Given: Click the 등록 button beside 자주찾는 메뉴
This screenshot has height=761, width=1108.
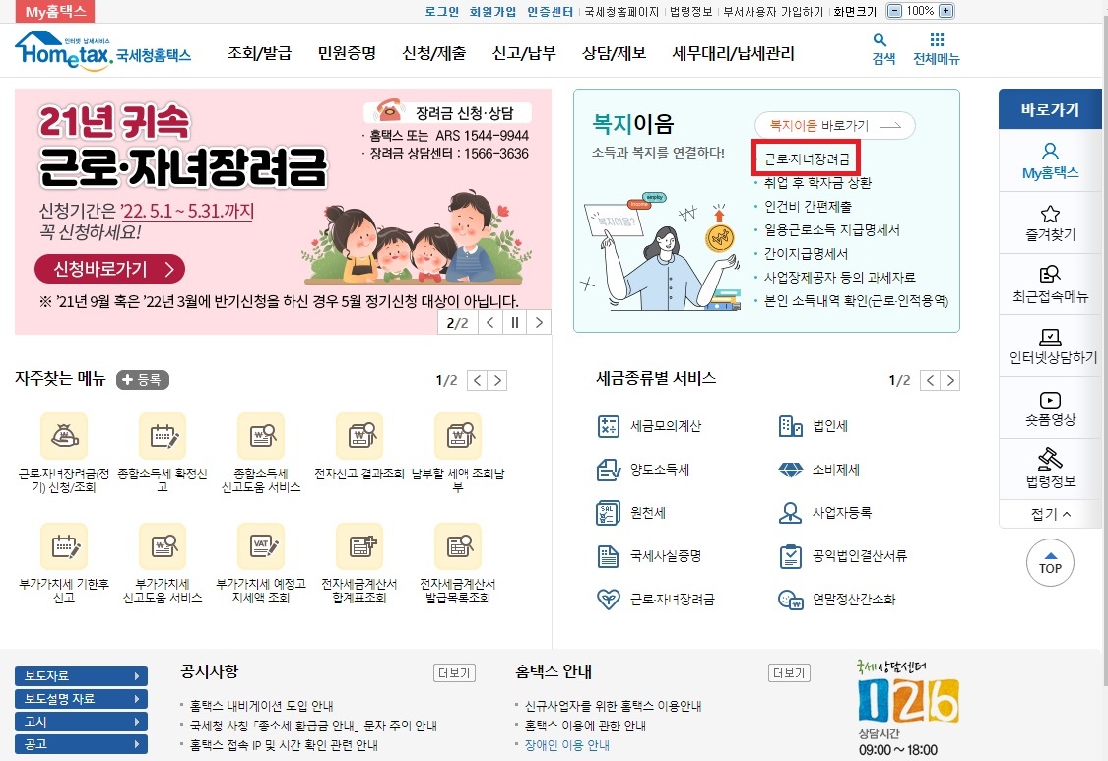Looking at the screenshot, I should coord(142,380).
